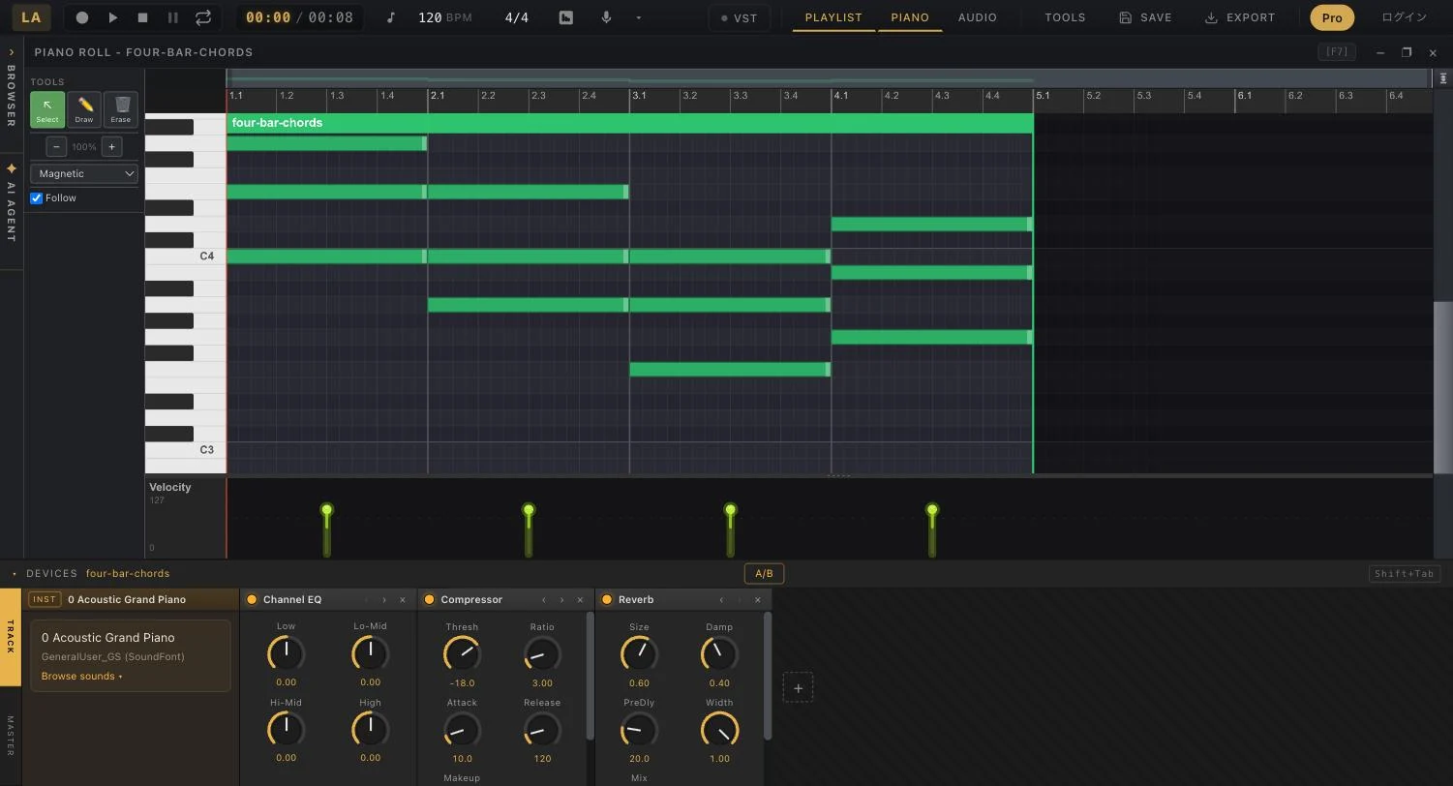Pause playback in the transport bar
The image size is (1453, 786).
click(172, 17)
